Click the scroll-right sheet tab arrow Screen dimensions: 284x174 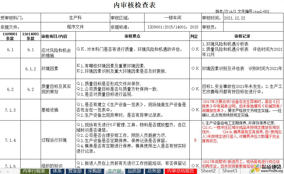[8, 171]
